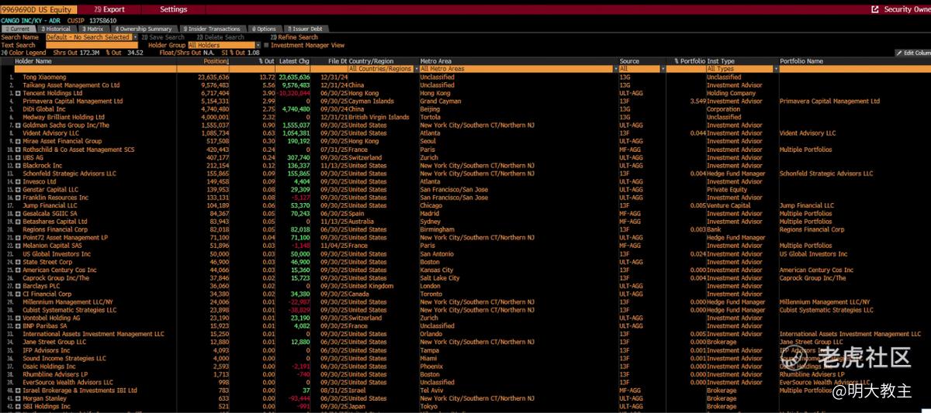Screen dimensions: 931x413
Task: Toggle the Investment Manager View checkbox
Action: (x=266, y=45)
